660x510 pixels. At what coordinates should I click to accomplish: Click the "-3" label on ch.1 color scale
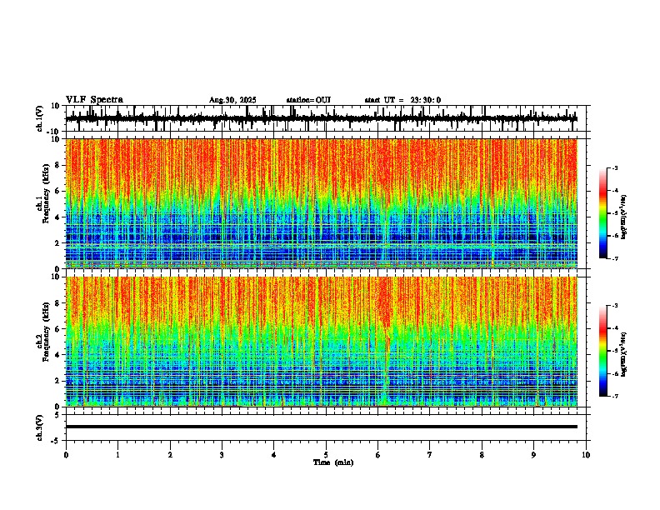click(614, 167)
